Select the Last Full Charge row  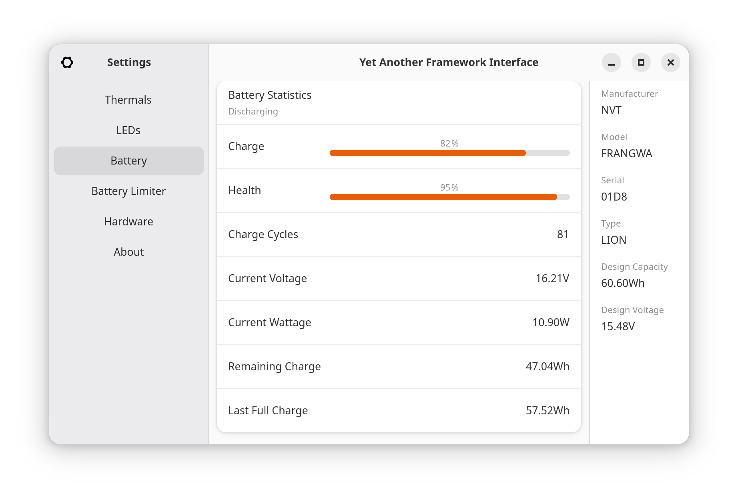(x=398, y=410)
